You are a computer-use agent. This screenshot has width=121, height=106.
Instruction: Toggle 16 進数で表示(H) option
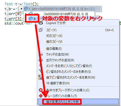click(x=58, y=83)
